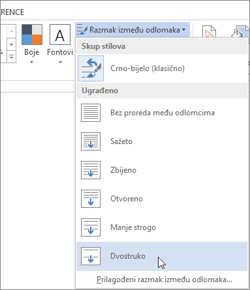Viewport: 250px width, 290px height.
Task: Click the Fontovi dropdown arrow below label
Action: click(60, 63)
